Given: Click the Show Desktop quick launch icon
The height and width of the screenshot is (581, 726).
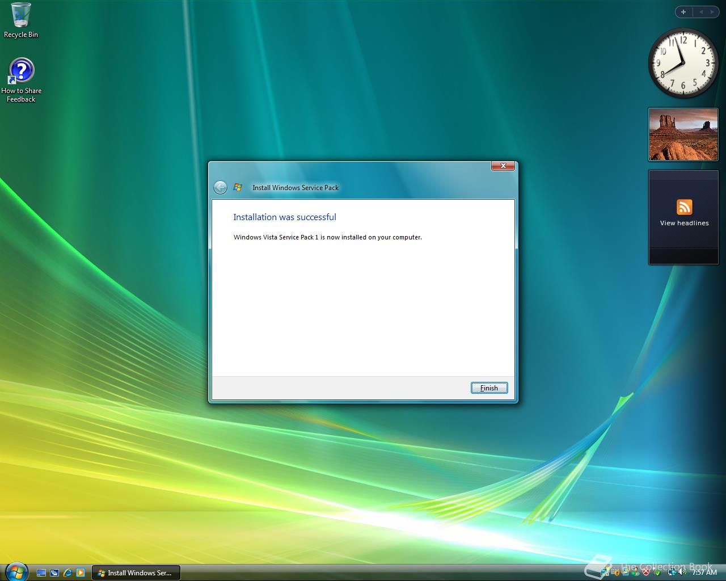Looking at the screenshot, I should tap(41, 573).
